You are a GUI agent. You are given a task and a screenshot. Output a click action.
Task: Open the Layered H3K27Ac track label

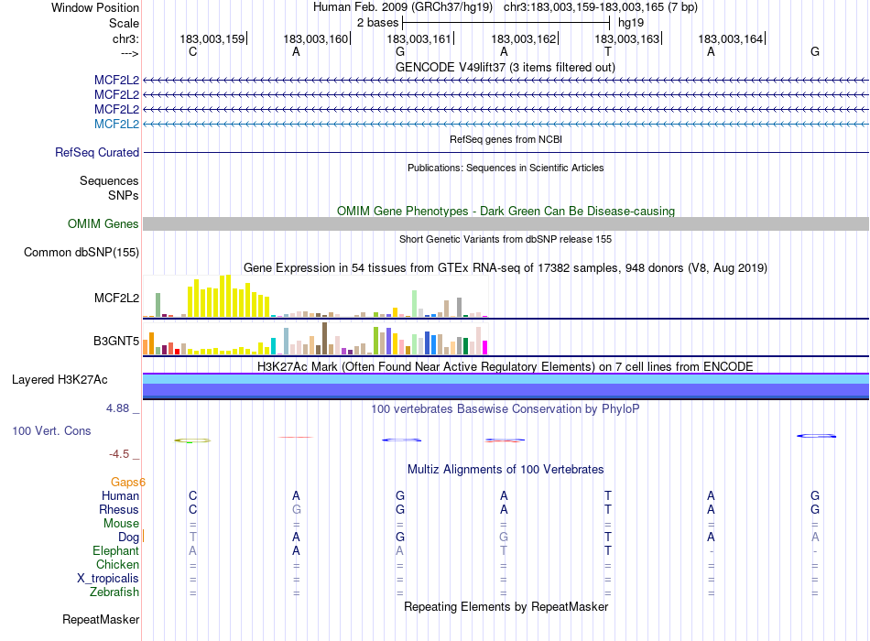[60, 380]
